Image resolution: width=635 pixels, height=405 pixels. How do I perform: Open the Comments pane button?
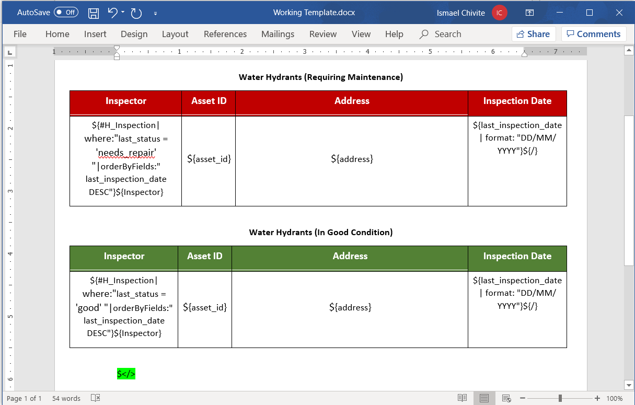tap(594, 34)
